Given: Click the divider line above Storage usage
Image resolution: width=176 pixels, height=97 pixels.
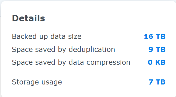Looking at the screenshot, I should click(x=89, y=72).
